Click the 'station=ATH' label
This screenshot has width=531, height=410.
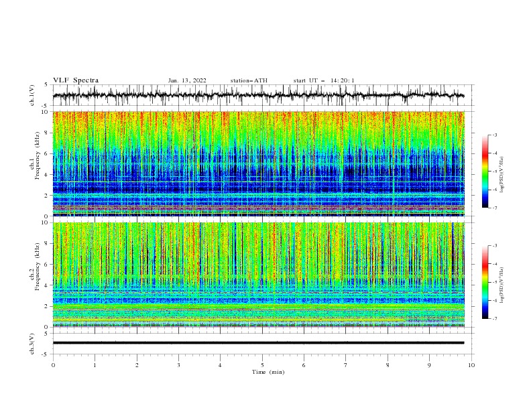point(249,80)
